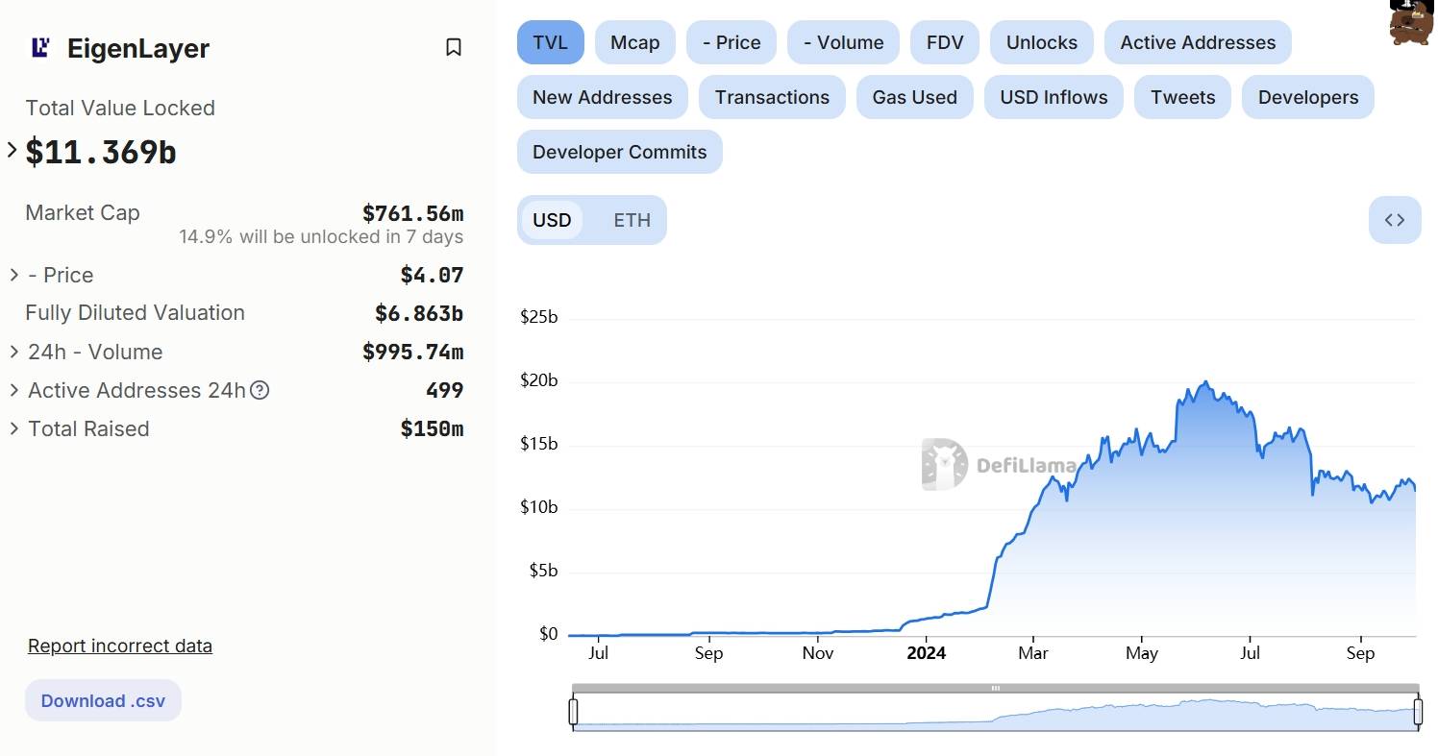The width and height of the screenshot is (1438, 756).
Task: Click the $995.74m volume value
Action: tap(413, 352)
